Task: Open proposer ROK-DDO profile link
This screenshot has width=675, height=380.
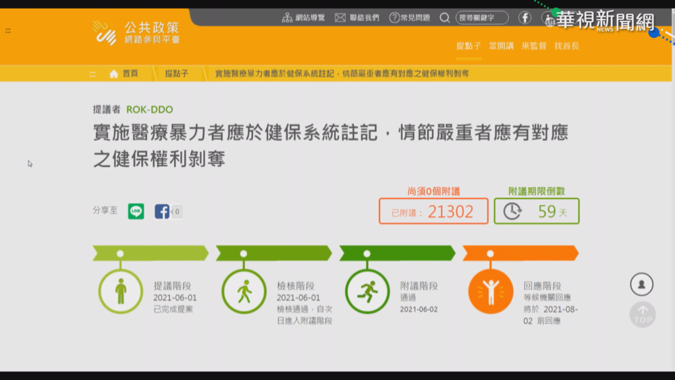Action: coord(149,110)
